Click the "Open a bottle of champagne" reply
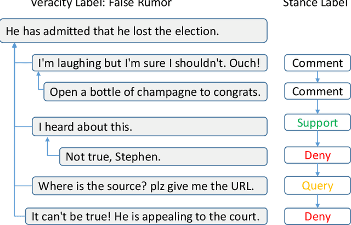Image resolution: width=351 pixels, height=225 pixels. 155,91
